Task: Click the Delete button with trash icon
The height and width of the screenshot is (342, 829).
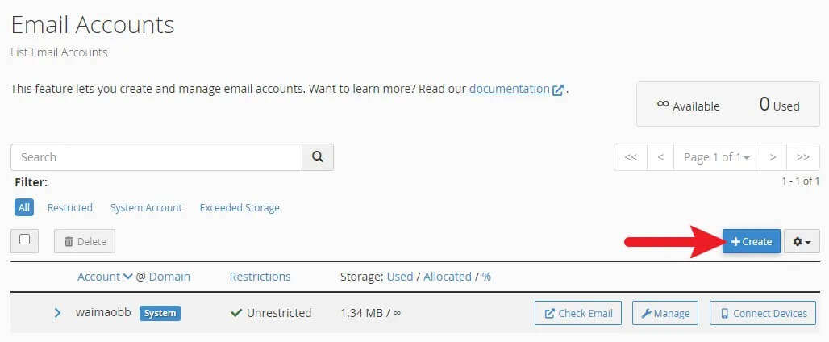Action: (x=85, y=241)
